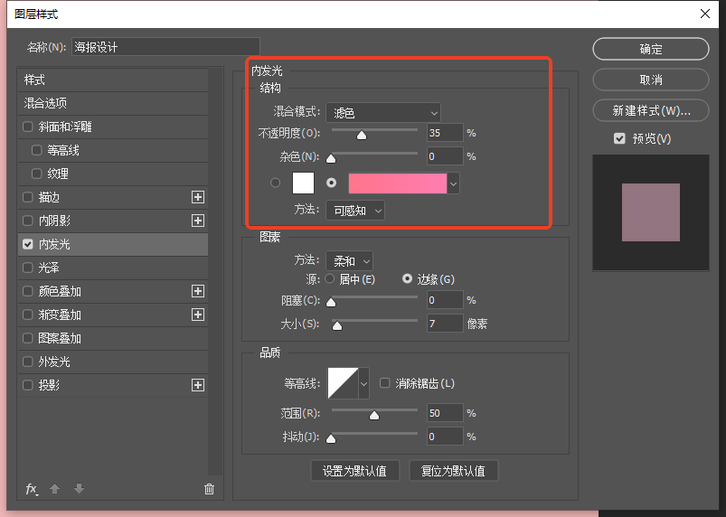Click the trash delete effect icon
The height and width of the screenshot is (517, 726).
pyautogui.click(x=209, y=489)
